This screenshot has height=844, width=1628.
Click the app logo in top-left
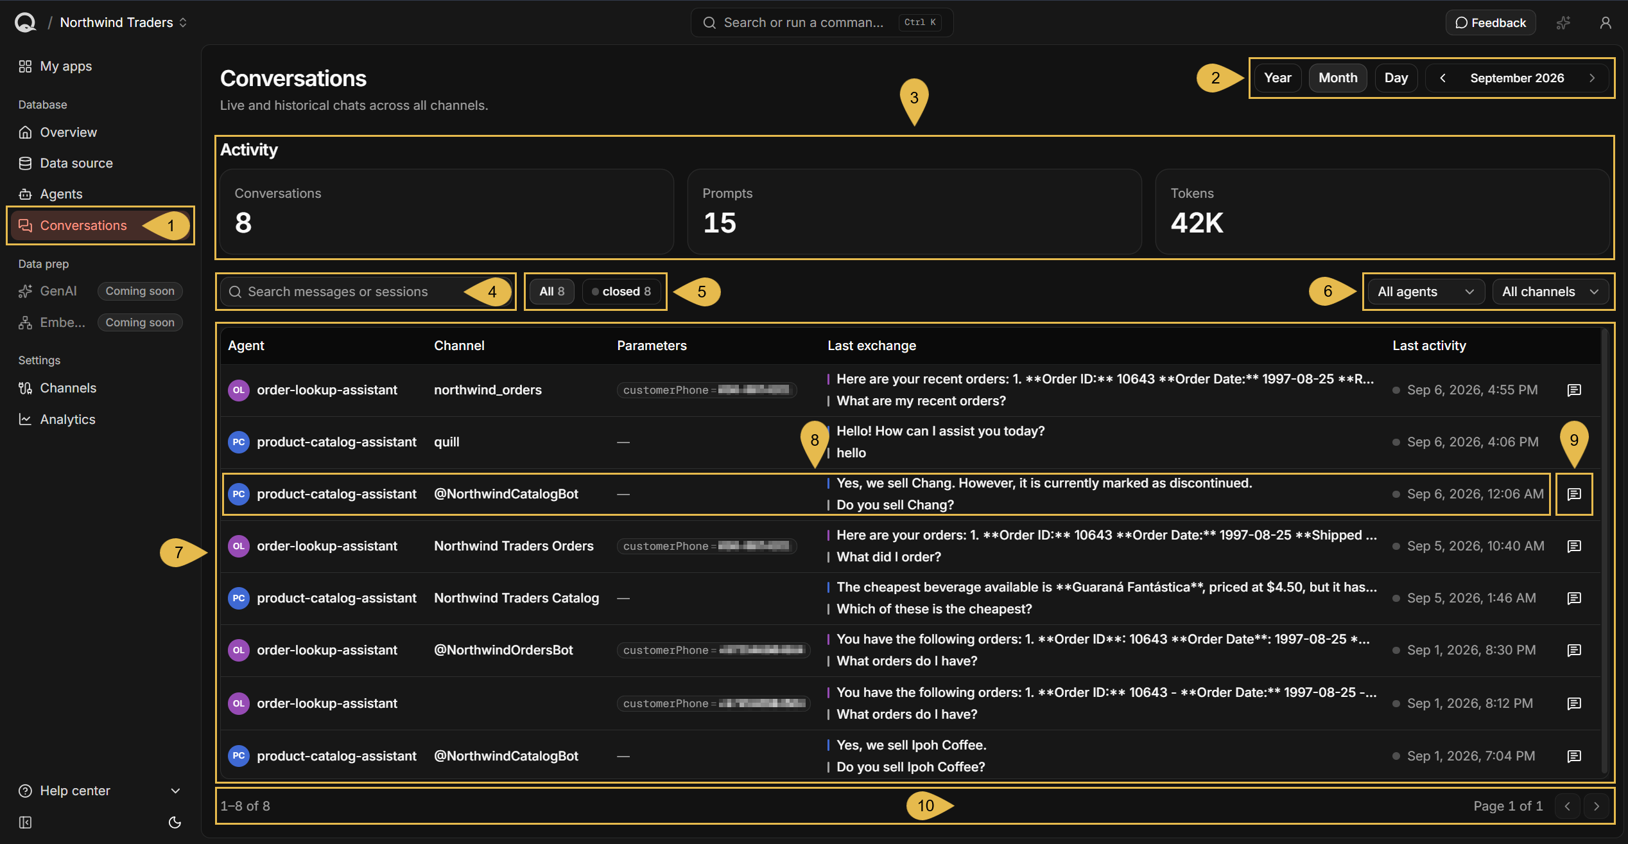tap(25, 22)
